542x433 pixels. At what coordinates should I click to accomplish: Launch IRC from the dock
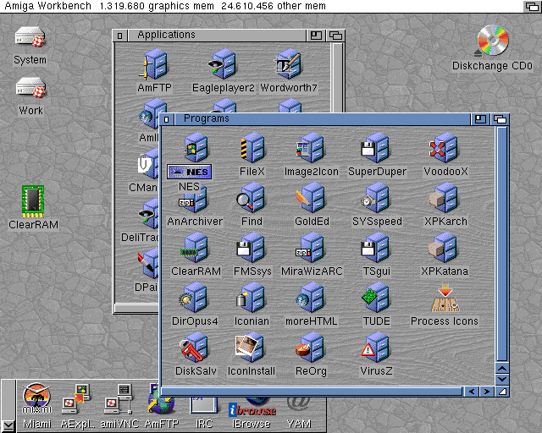tap(204, 406)
